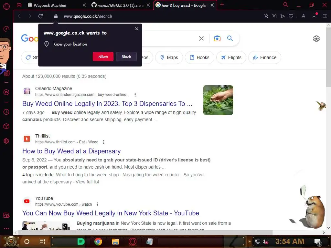The width and height of the screenshot is (331, 248).
Task: Open sidebar three-dots more menu
Action: click(x=6, y=229)
